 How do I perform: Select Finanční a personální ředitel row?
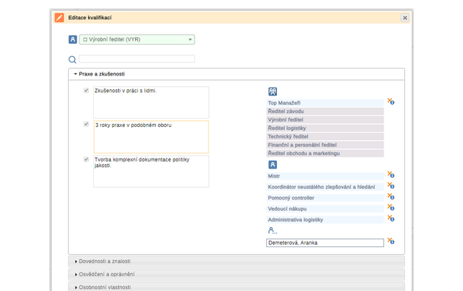(325, 145)
